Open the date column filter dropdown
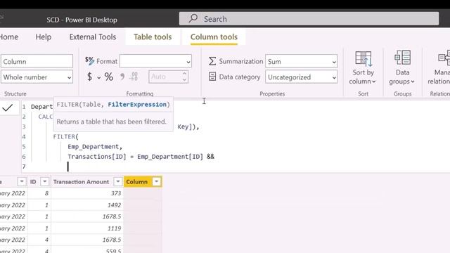 coord(22,181)
